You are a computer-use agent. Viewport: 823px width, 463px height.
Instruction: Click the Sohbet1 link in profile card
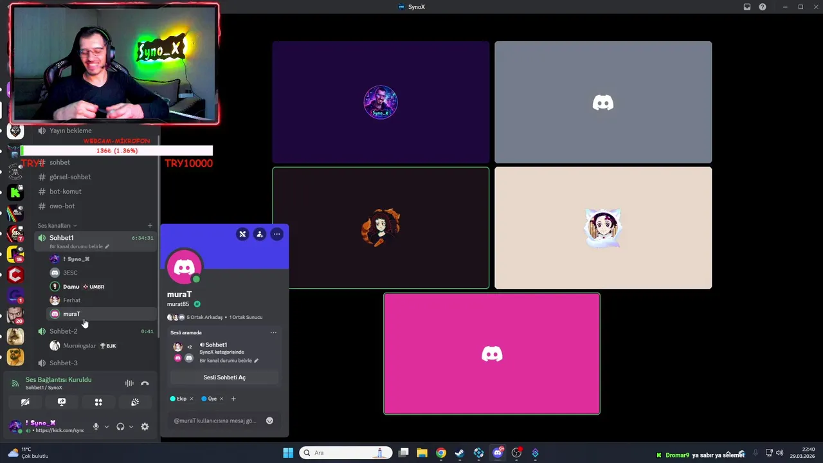click(216, 345)
